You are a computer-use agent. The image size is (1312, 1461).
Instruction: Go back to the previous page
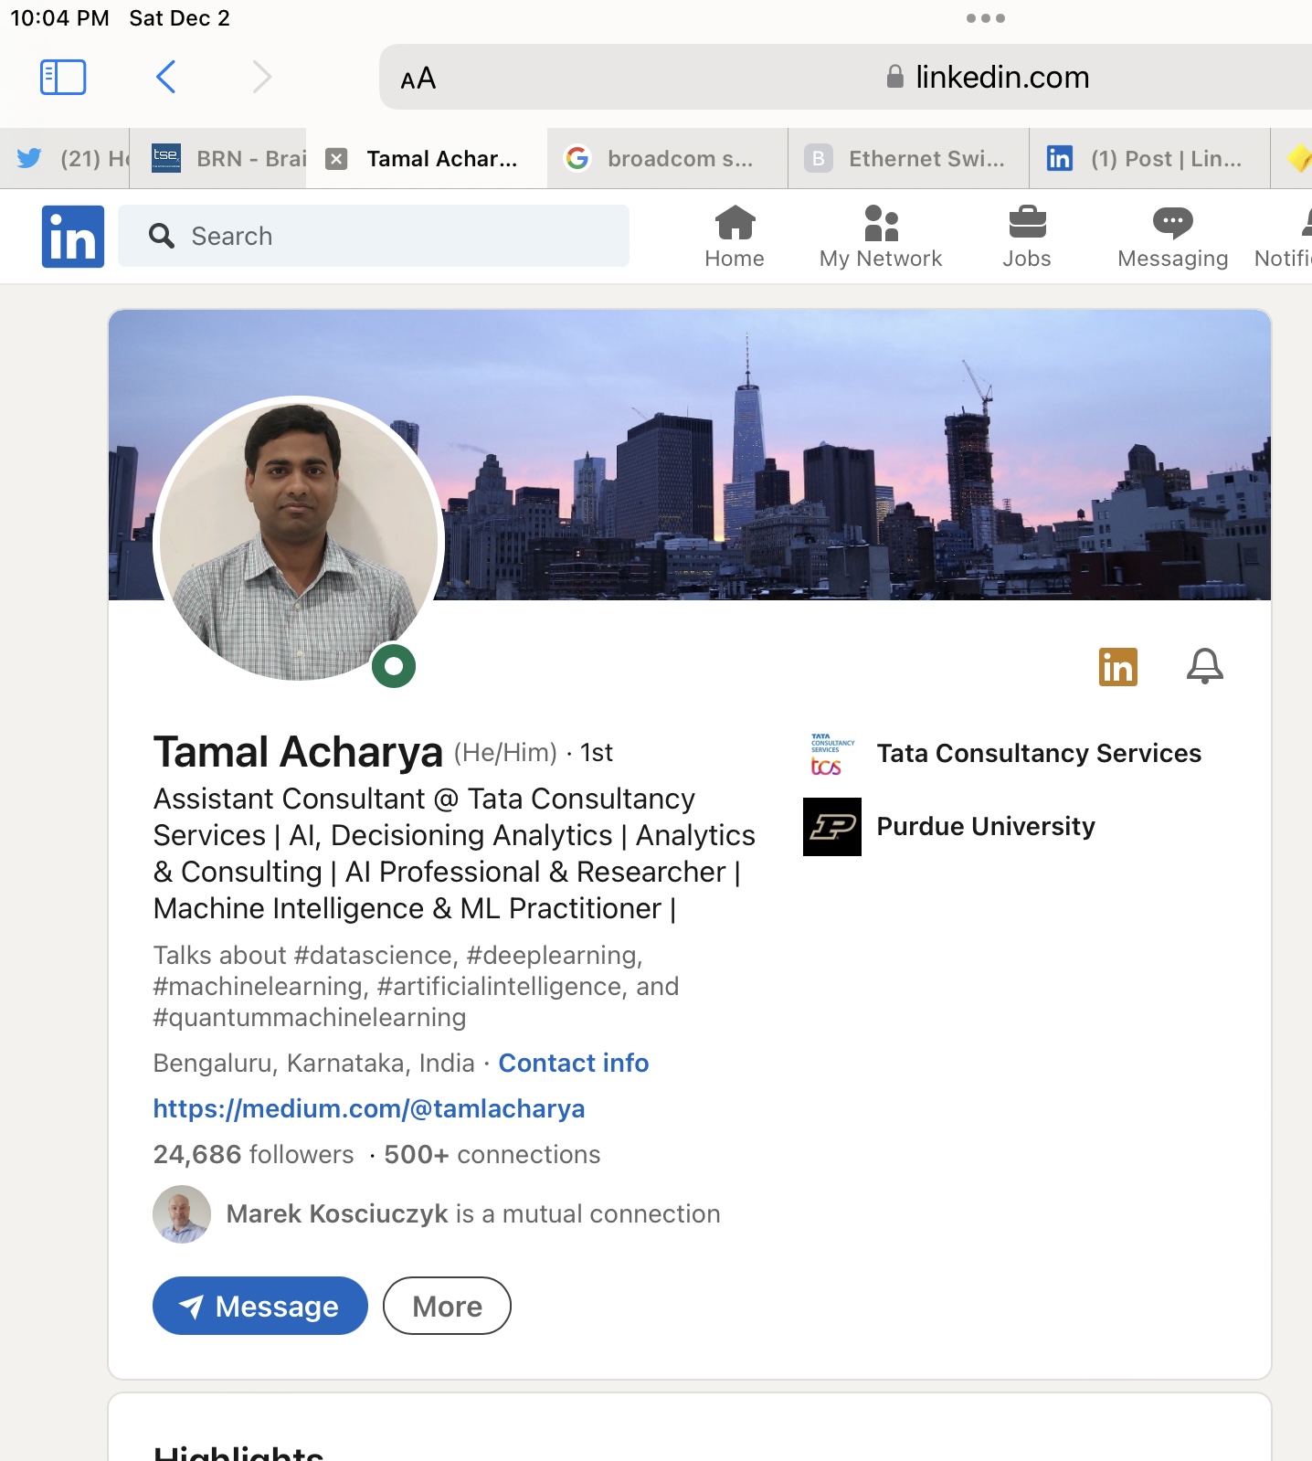165,78
